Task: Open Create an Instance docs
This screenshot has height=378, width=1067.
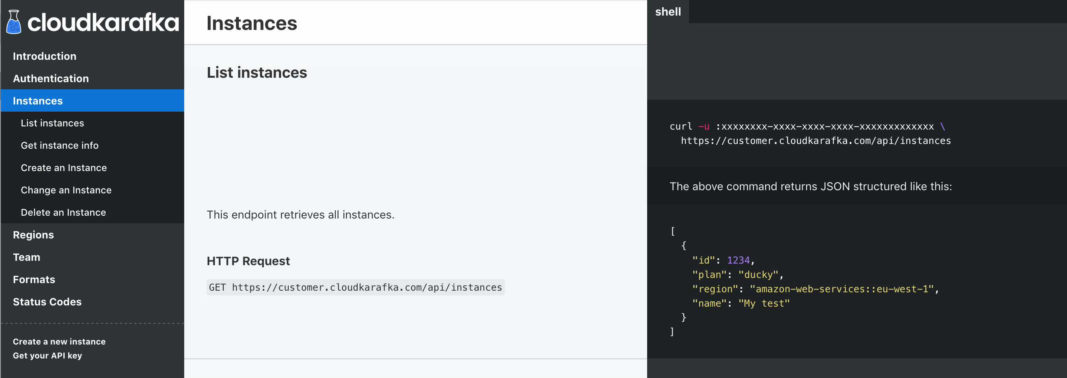Action: pos(64,168)
